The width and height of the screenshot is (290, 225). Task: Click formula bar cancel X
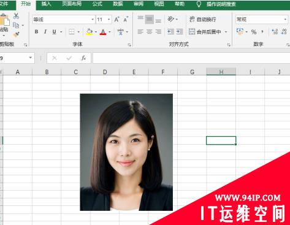[x=54, y=58]
